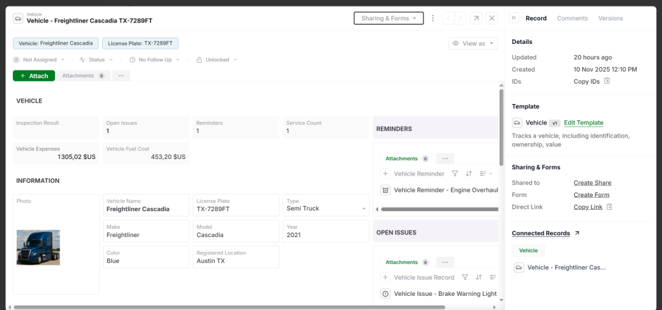Open the Type field dropdown showing Semi Truck
This screenshot has height=310, width=662.
point(326,205)
